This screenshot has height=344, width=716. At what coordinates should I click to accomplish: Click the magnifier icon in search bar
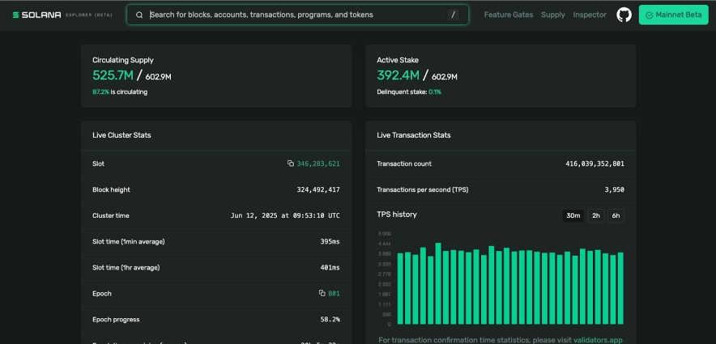click(139, 15)
